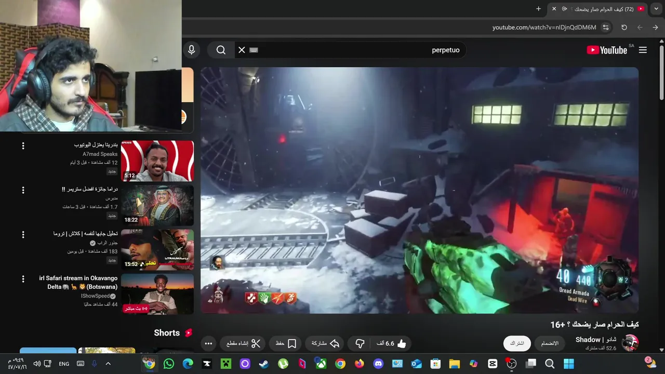Click the video player area

(x=420, y=190)
